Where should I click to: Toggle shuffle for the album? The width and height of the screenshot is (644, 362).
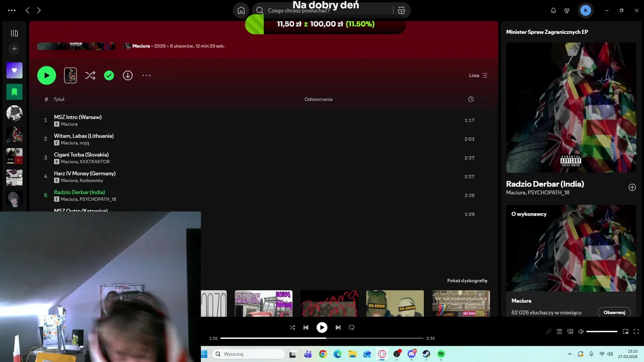[x=90, y=75]
